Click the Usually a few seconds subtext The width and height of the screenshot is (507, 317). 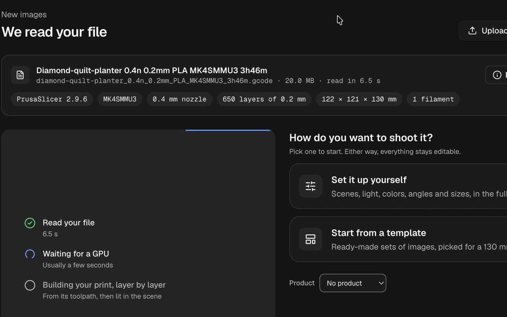[78, 265]
